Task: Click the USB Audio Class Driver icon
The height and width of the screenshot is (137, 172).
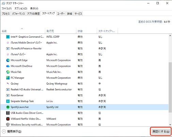Action: pos(8,113)
